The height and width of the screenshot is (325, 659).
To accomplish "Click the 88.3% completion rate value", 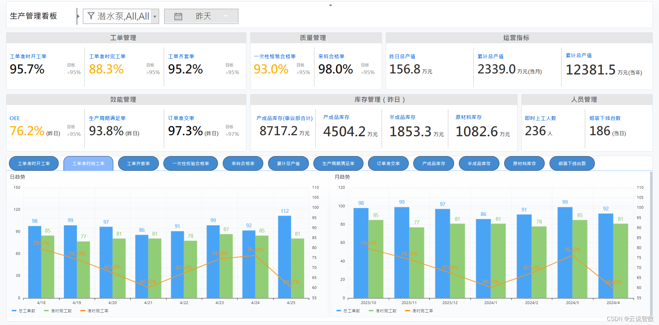I will [x=106, y=69].
